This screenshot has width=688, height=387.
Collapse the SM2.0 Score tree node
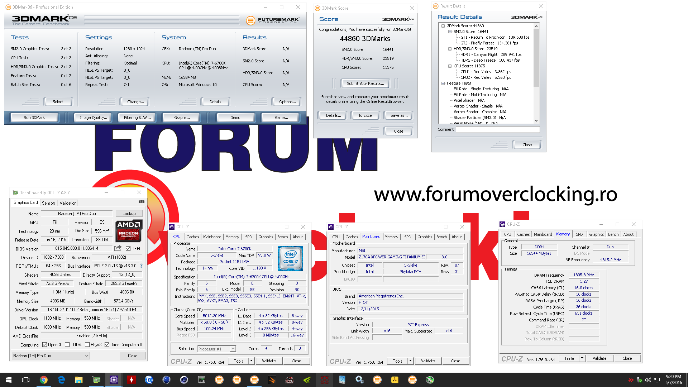click(450, 32)
